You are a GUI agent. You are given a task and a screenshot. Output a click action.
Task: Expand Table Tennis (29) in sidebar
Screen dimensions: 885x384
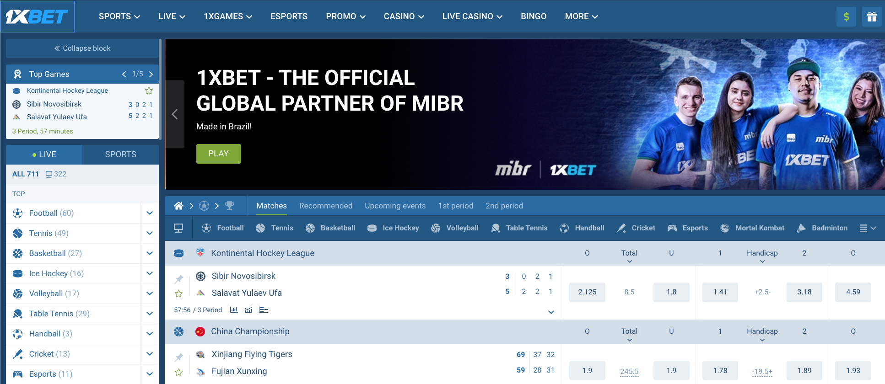tap(150, 314)
